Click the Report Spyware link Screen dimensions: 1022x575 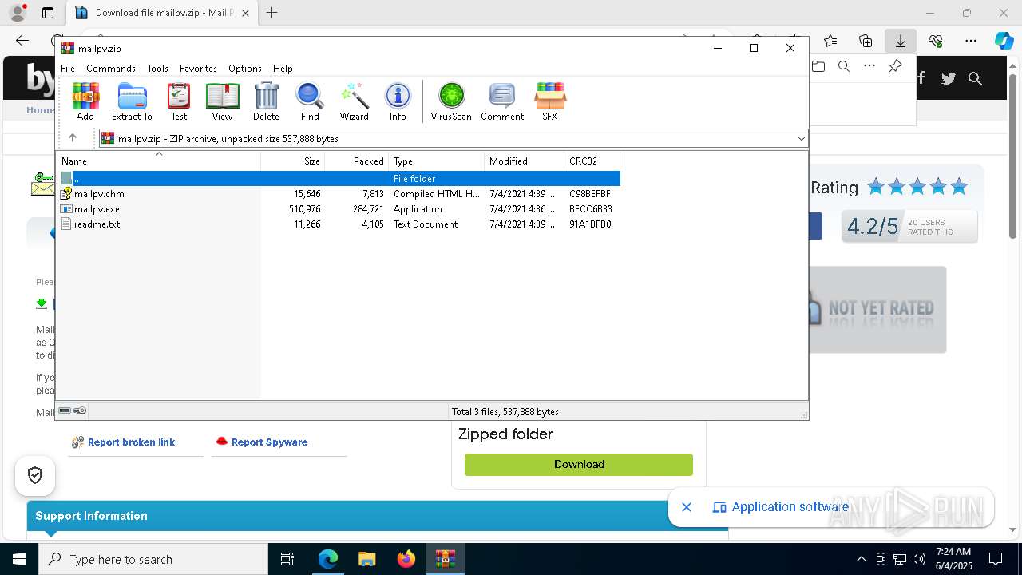269,442
